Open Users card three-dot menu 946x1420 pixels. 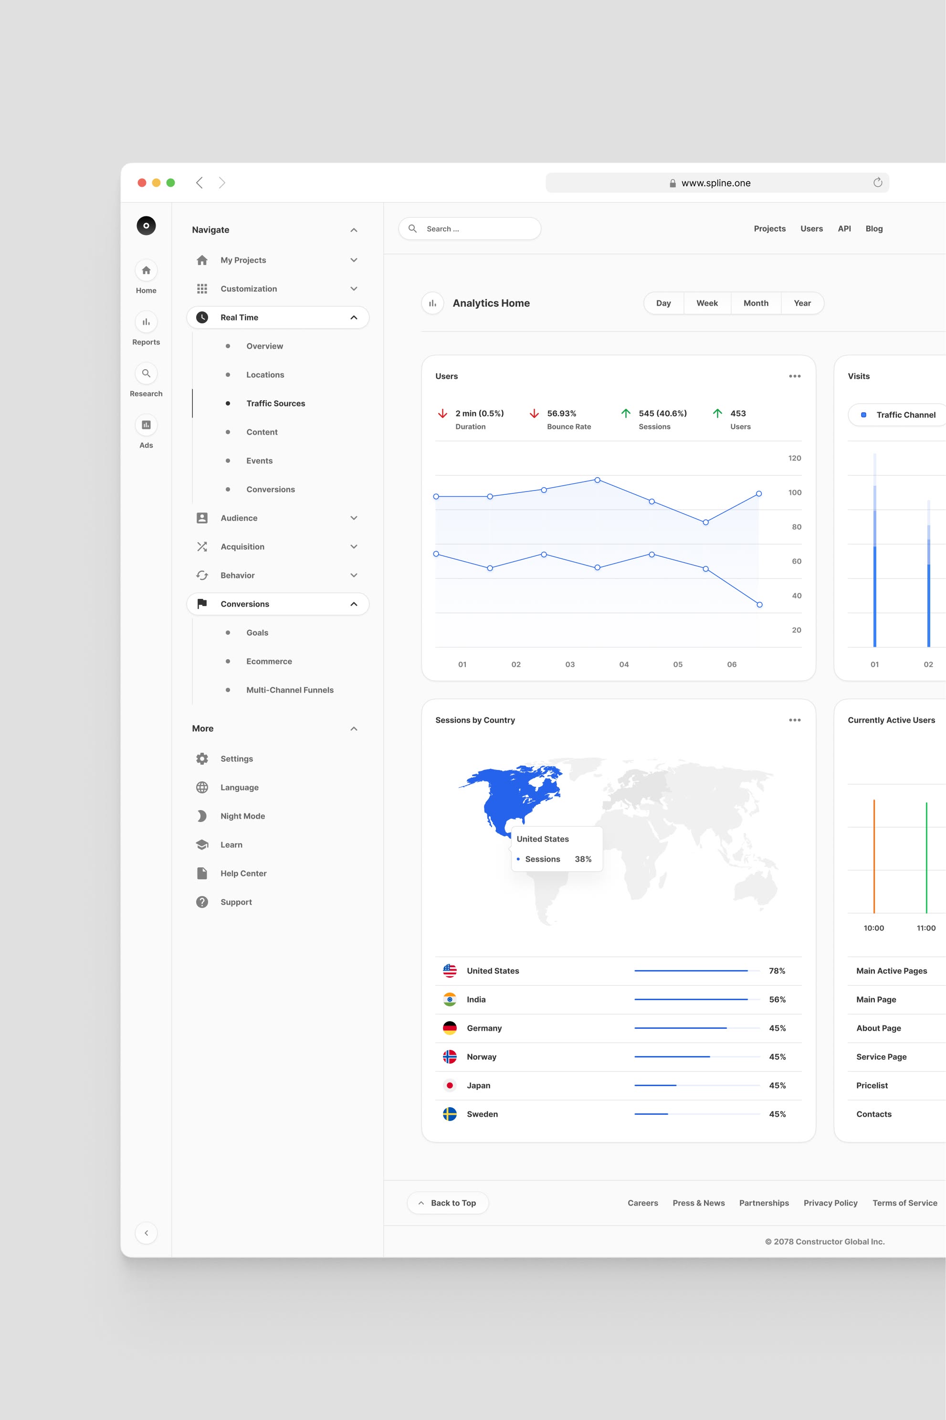(795, 376)
